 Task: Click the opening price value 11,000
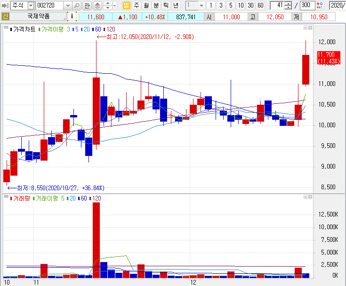[x=231, y=17]
